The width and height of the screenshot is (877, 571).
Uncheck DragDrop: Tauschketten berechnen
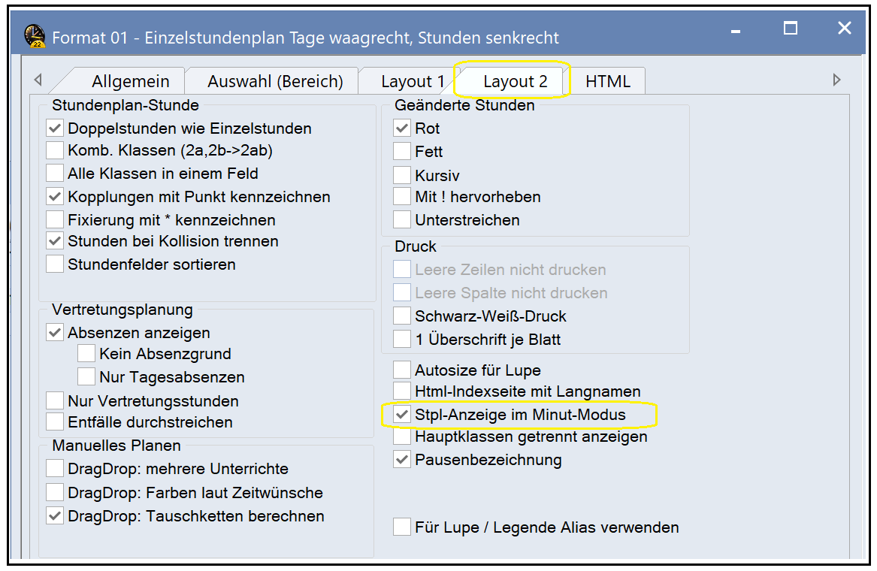55,516
